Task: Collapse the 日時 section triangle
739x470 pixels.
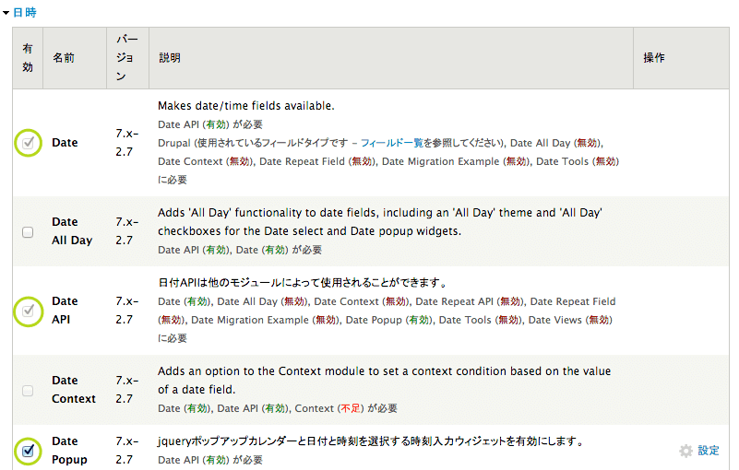Action: click(6, 13)
